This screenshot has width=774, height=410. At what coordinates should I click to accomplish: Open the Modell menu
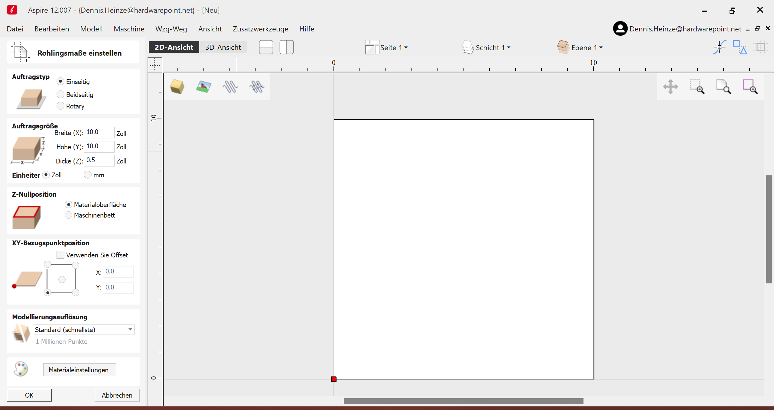click(91, 29)
